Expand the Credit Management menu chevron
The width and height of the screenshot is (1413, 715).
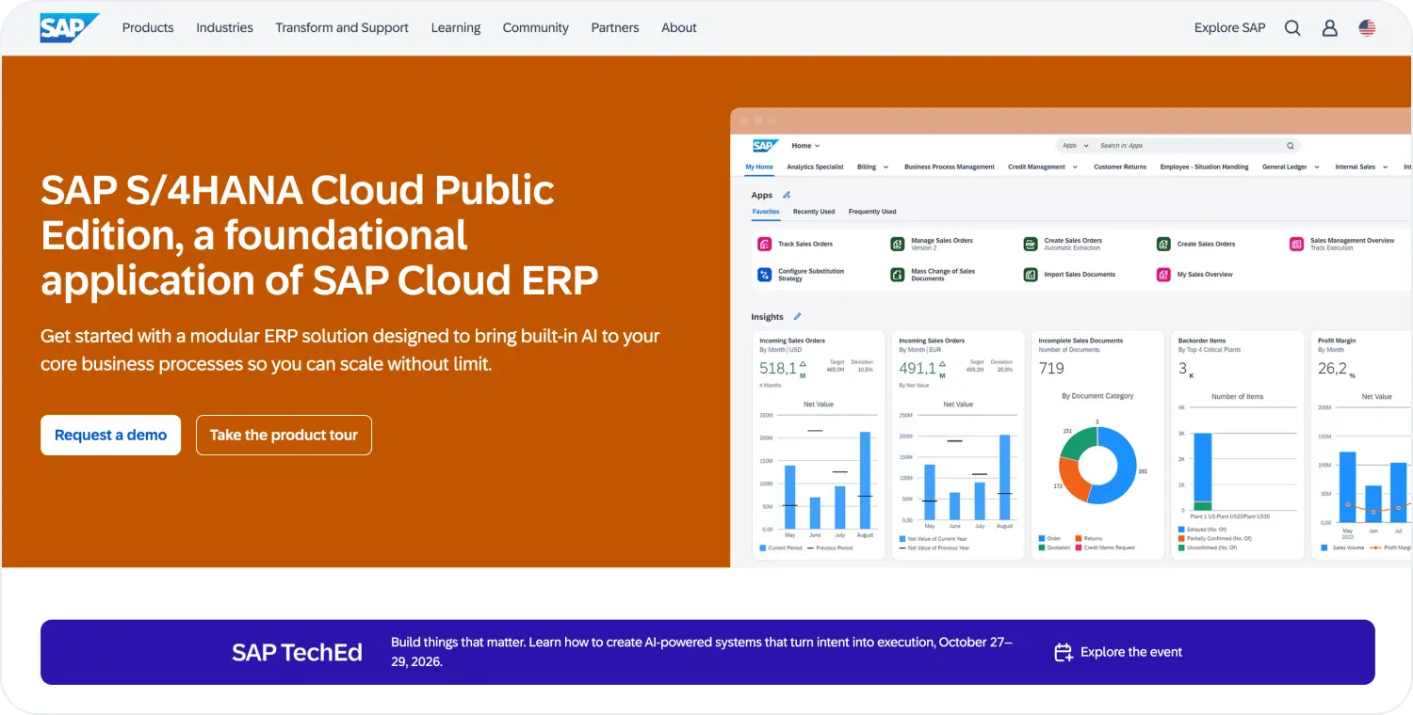point(1075,167)
